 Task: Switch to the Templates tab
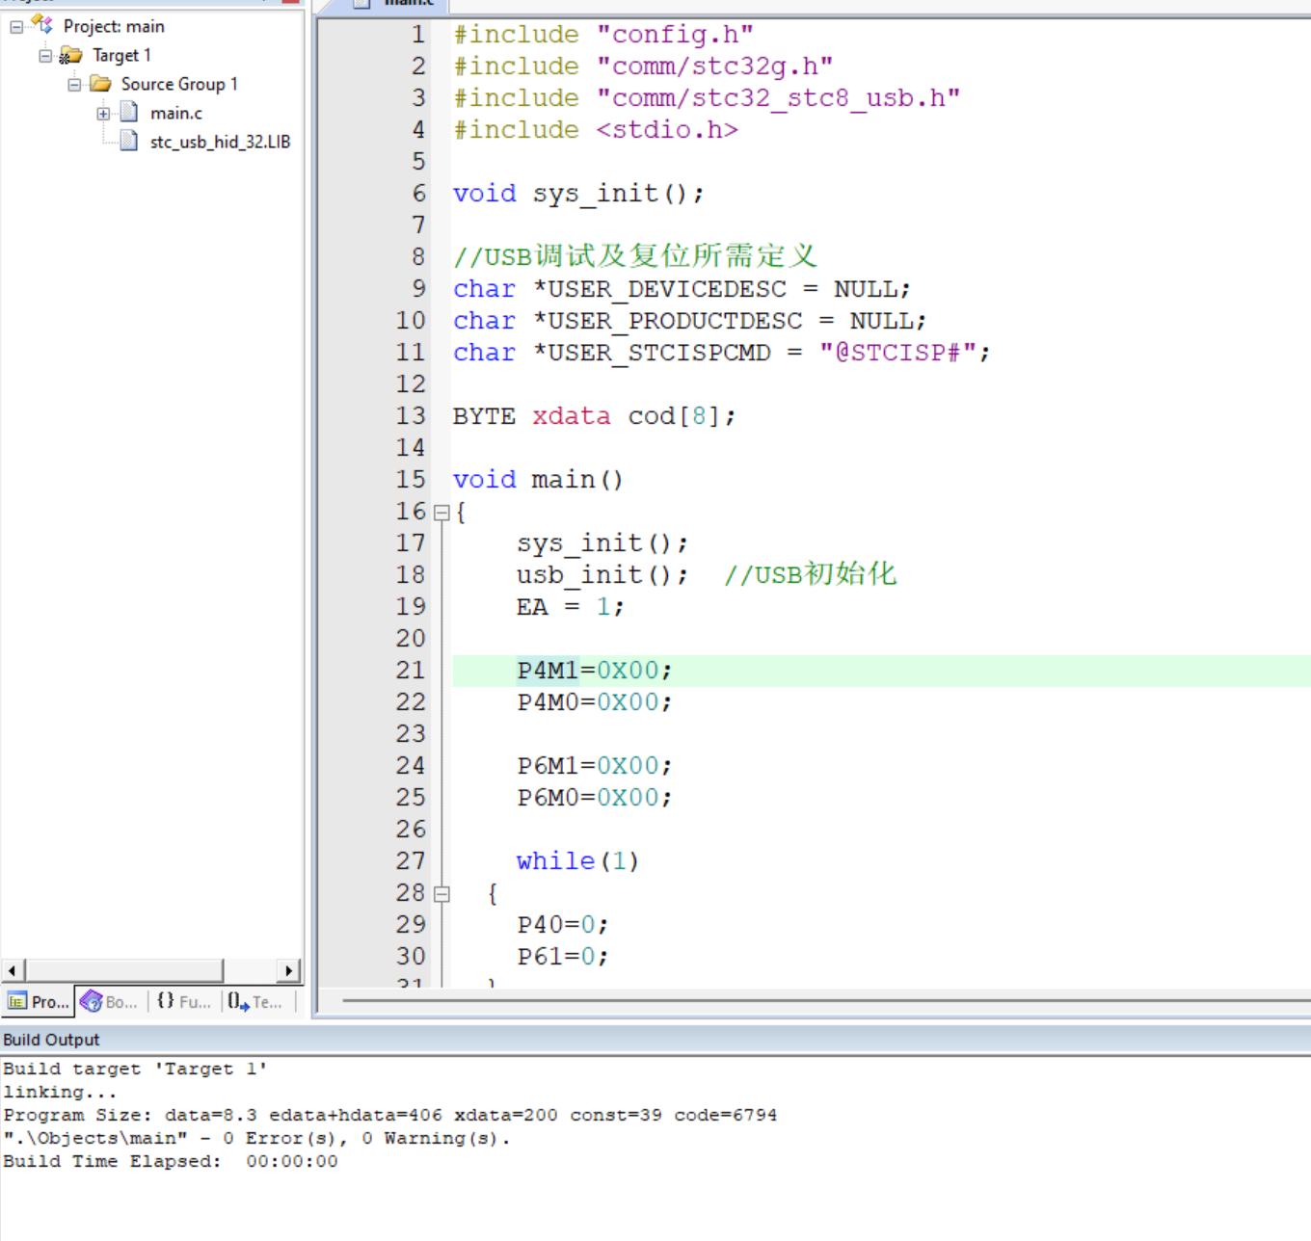(255, 1002)
